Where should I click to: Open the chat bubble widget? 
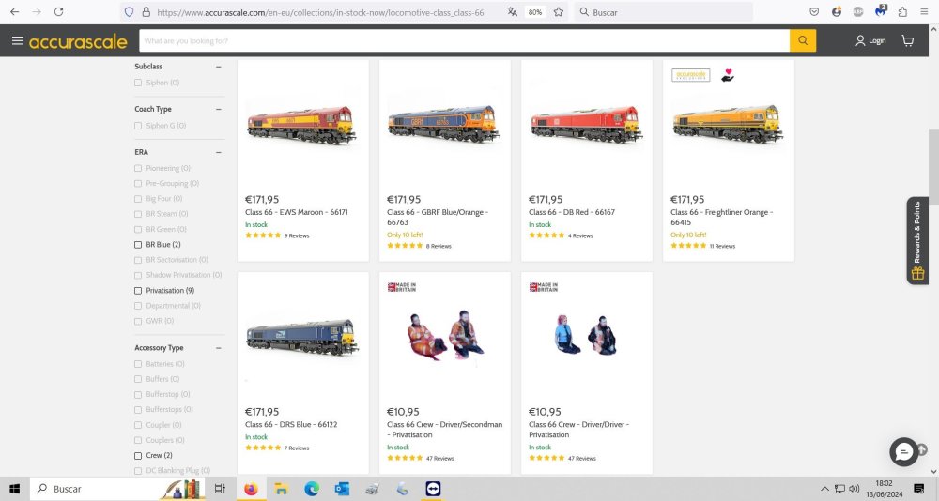903,452
